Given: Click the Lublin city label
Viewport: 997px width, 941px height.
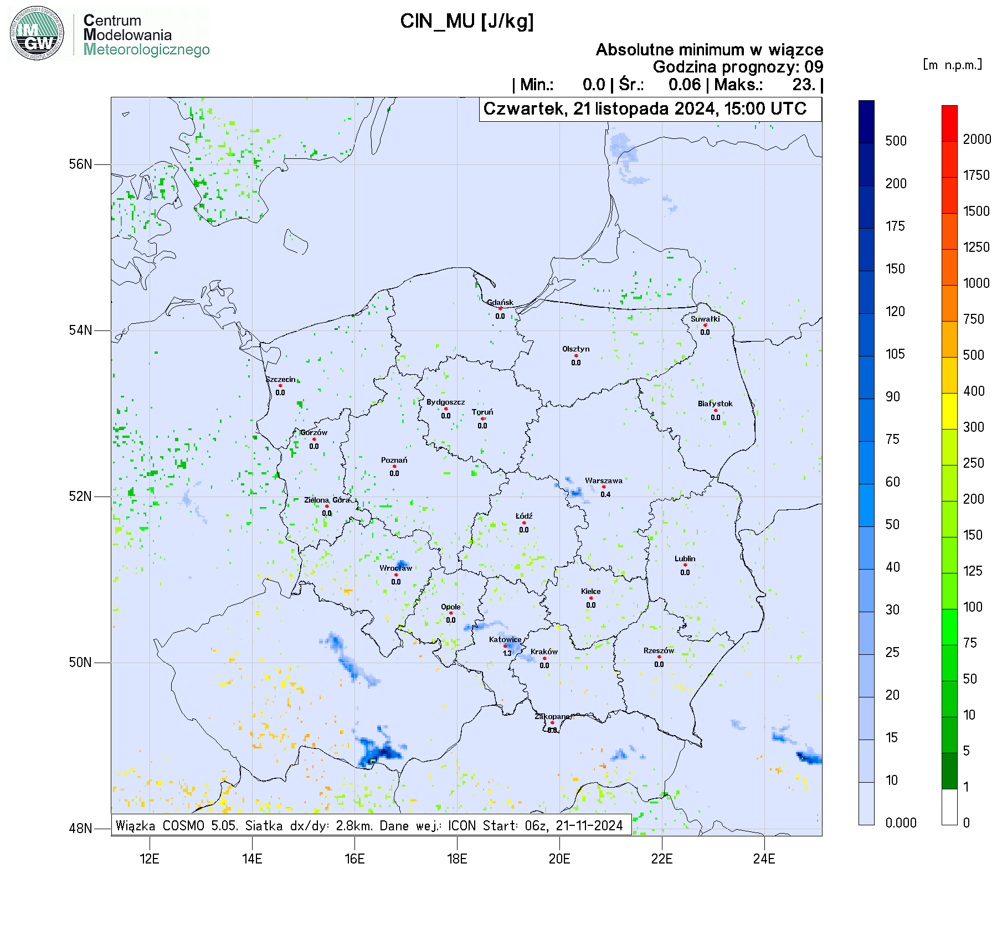Looking at the screenshot, I should [x=685, y=559].
